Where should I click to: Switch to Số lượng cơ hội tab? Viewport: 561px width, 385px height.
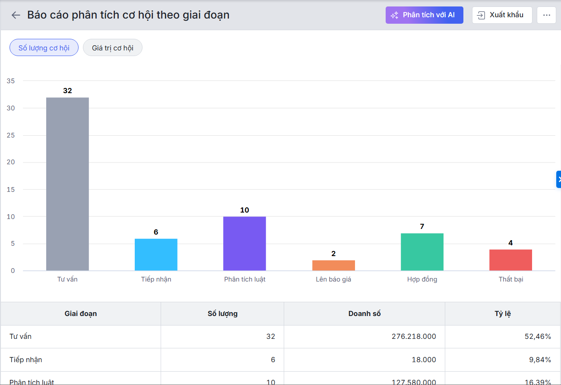44,48
